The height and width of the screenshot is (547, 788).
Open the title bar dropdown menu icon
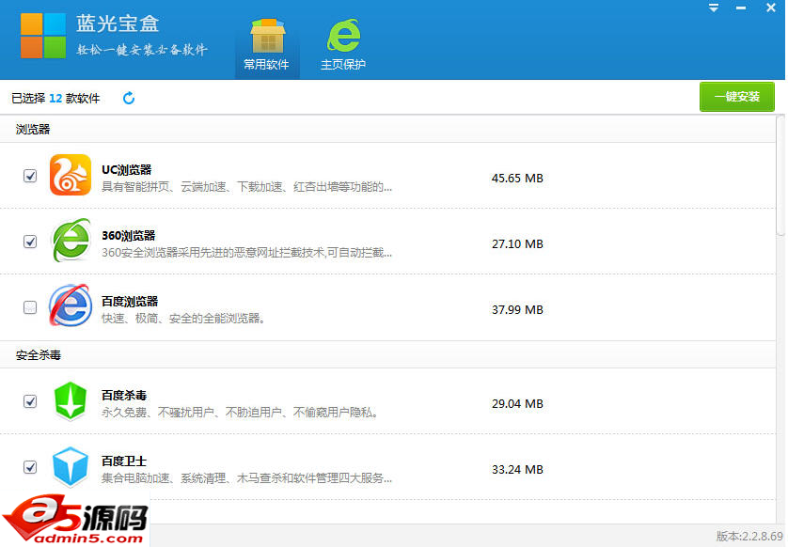pos(714,8)
